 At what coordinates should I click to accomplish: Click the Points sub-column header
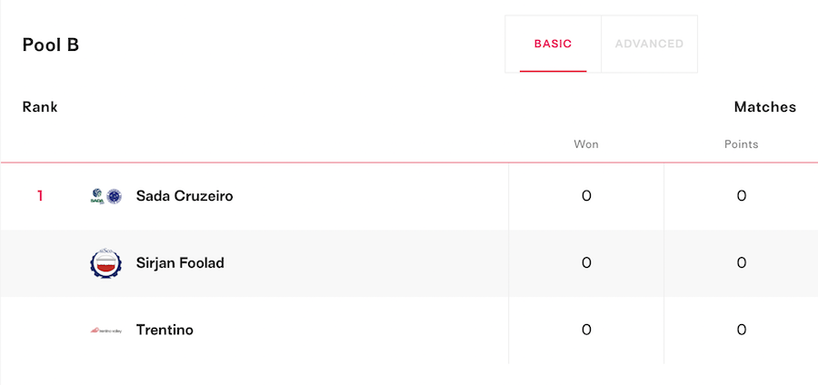[x=742, y=144]
